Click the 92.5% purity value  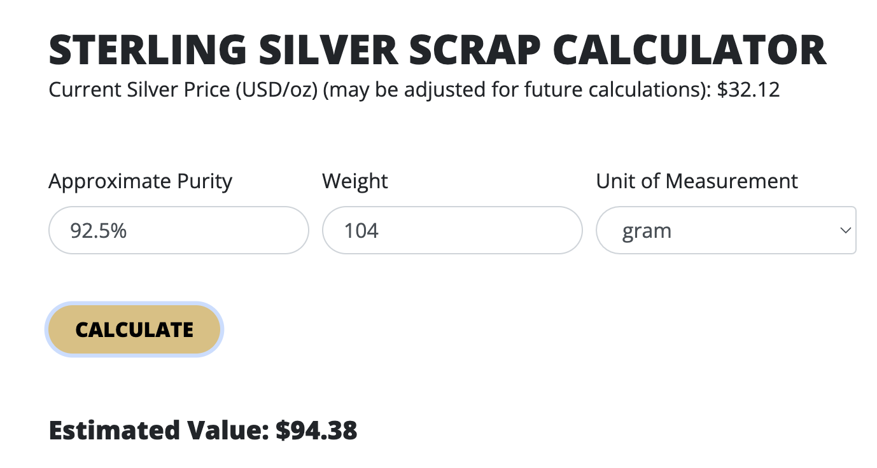click(x=99, y=230)
